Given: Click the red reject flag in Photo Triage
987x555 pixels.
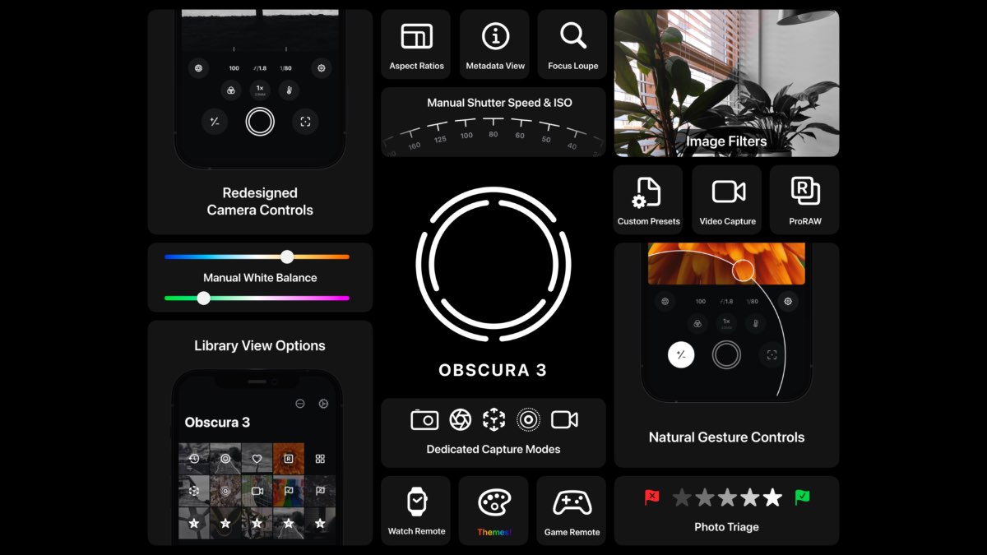Looking at the screenshot, I should (651, 497).
